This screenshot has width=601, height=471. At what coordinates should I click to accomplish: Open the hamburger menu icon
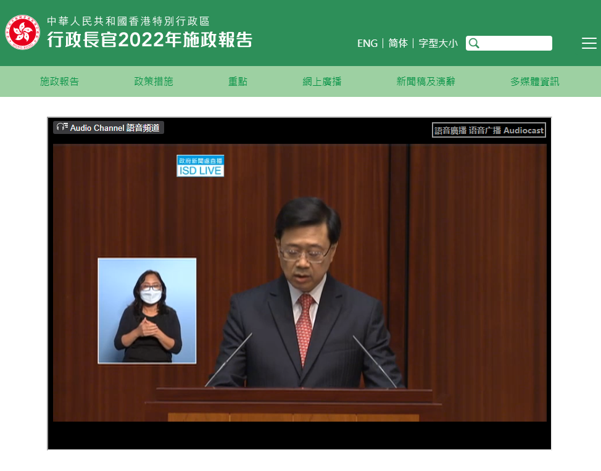pyautogui.click(x=589, y=43)
